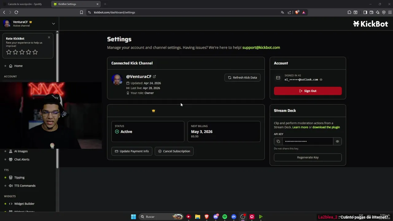Open the OBS Studio taskbar icon
Screen dimensions: 393x221
[243, 217]
